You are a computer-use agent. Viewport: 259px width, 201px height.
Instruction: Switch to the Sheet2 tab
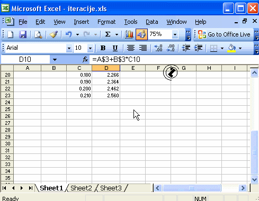coord(81,188)
